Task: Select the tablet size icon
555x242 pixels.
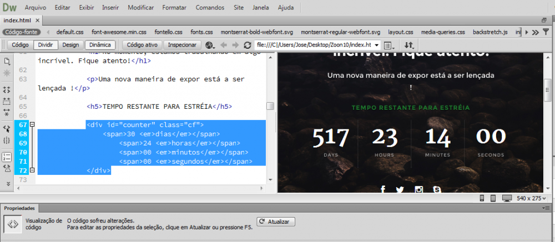Action: click(493, 199)
